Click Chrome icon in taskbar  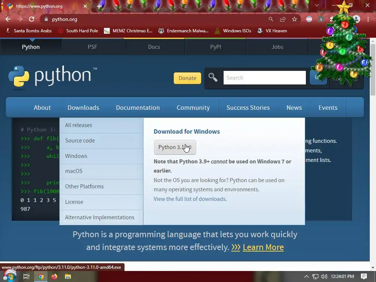pyautogui.click(x=41, y=276)
